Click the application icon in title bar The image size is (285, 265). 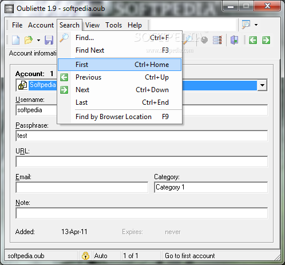pyautogui.click(x=9, y=9)
